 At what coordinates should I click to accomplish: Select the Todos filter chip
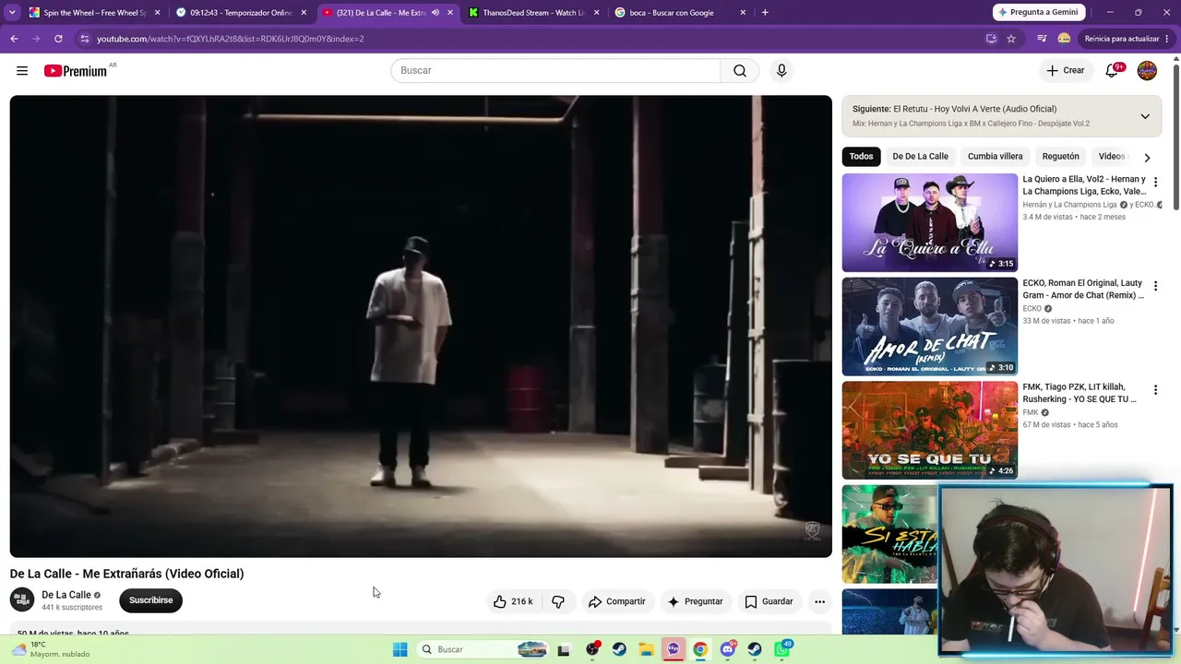click(x=861, y=157)
